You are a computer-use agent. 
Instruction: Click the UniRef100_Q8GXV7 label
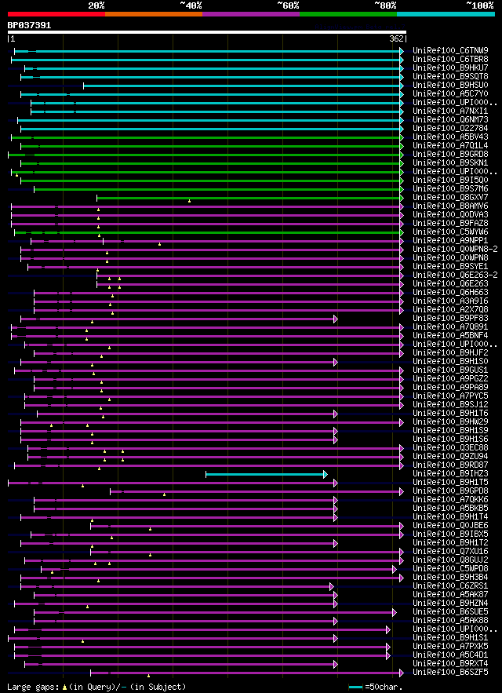point(450,197)
